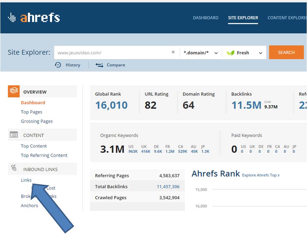Open Links under Inbound Links
The width and height of the screenshot is (307, 234).
tap(26, 180)
